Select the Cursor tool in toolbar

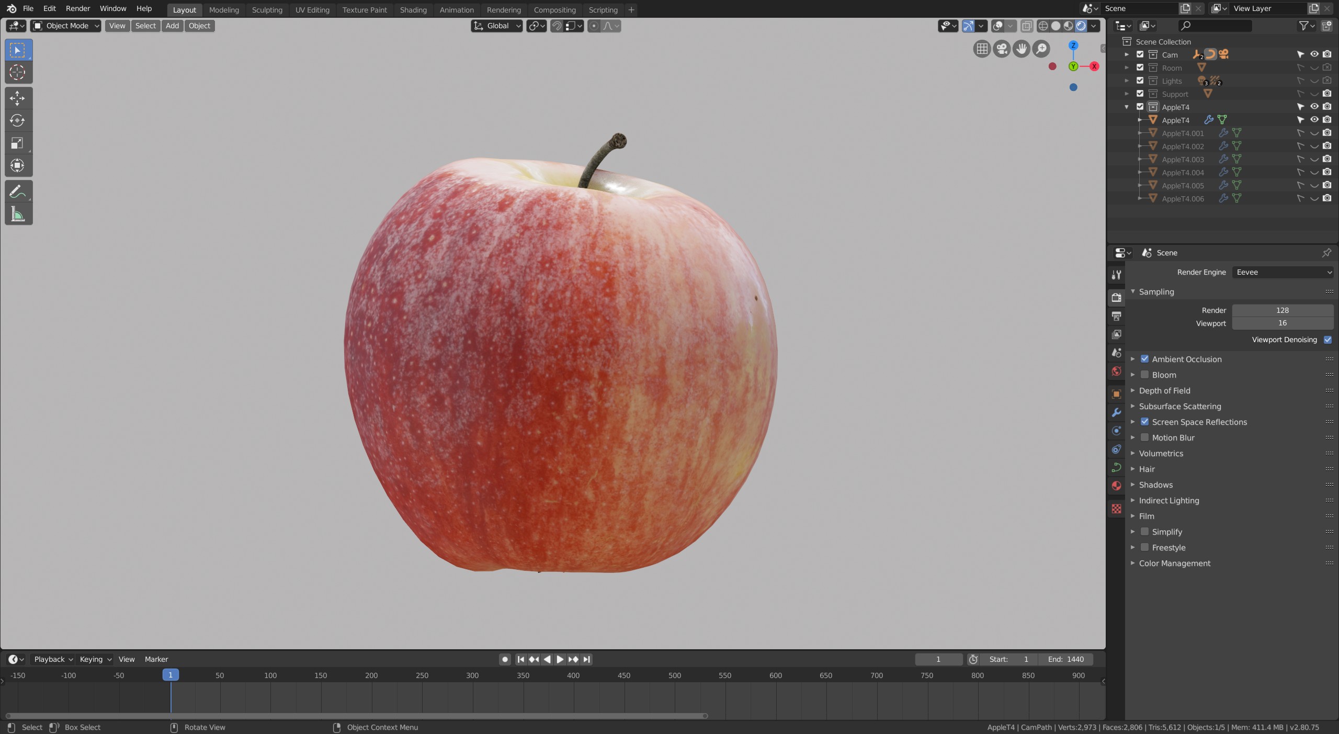pyautogui.click(x=18, y=73)
